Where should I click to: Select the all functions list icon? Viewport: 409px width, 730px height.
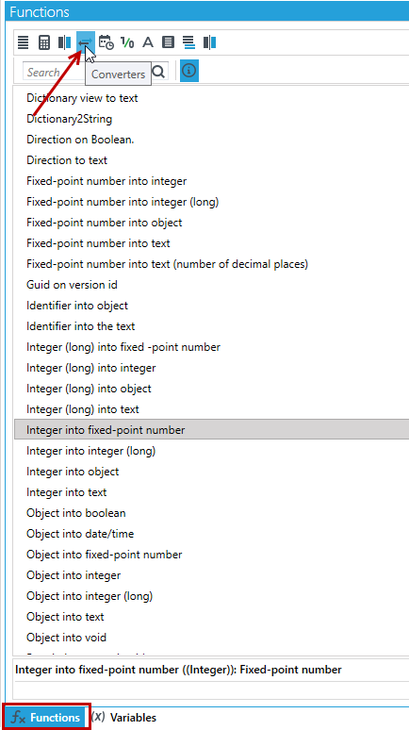(24, 42)
